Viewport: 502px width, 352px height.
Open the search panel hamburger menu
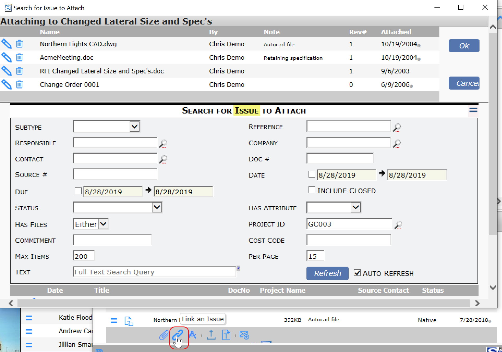(473, 110)
